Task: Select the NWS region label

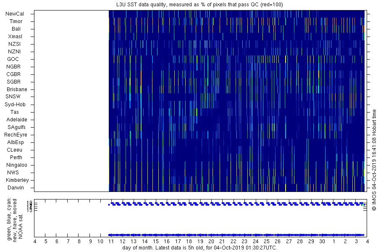Action: (13, 173)
